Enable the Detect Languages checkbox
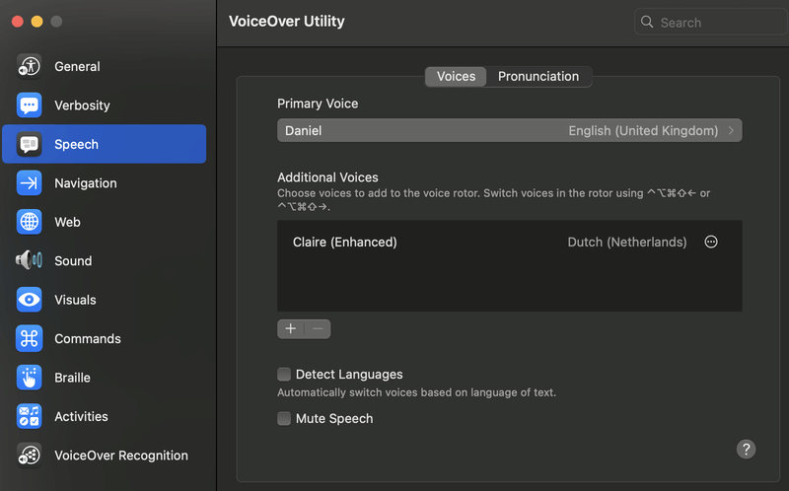789x491 pixels. coord(284,375)
